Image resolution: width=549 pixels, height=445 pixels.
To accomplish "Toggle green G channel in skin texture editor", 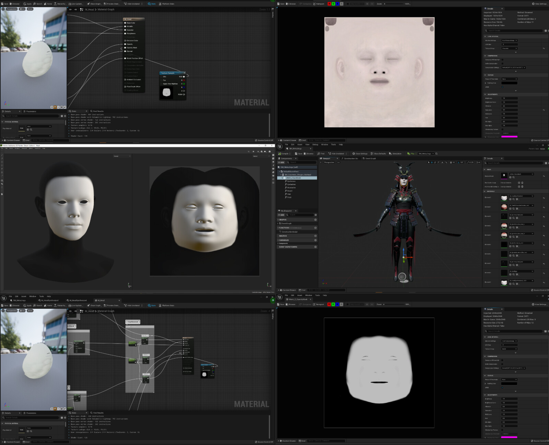I will [333, 4].
